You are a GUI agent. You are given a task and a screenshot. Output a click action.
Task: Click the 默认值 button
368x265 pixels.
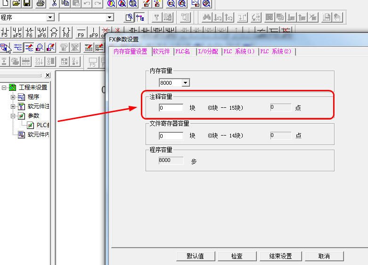(x=195, y=256)
